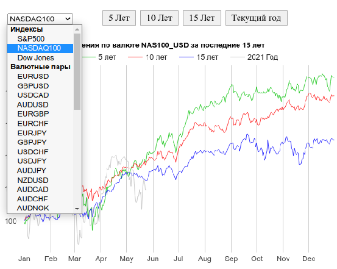
Task: Pick AUDNOK at list bottom
Action: [40, 208]
